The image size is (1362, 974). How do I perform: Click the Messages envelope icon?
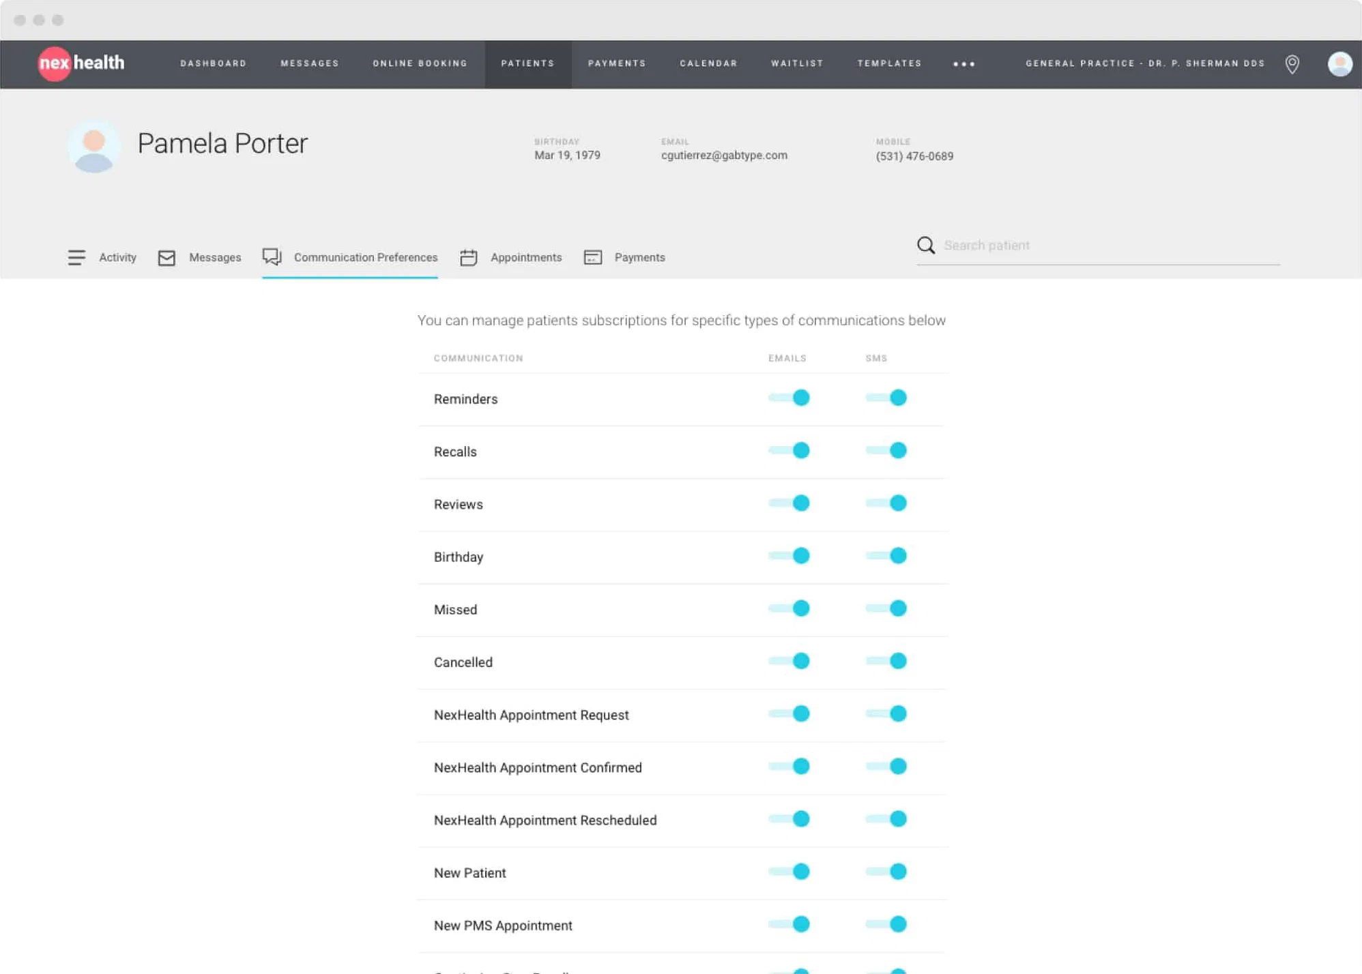pyautogui.click(x=166, y=258)
